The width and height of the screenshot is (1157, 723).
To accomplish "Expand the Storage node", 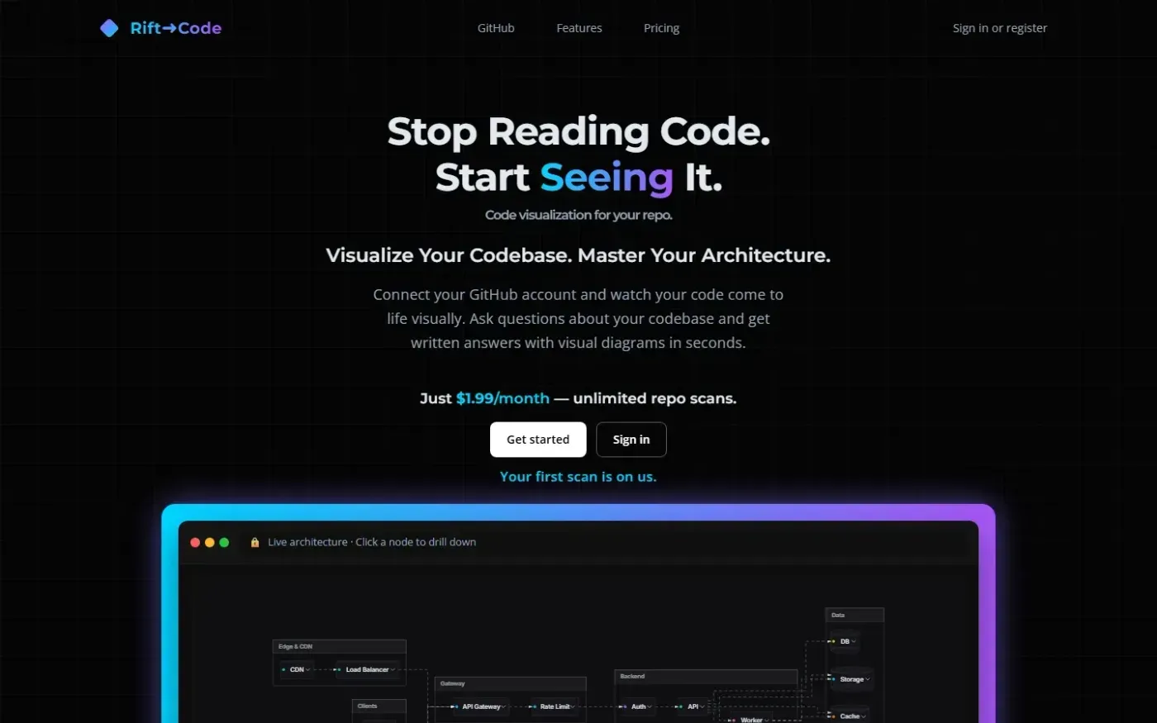I will click(852, 679).
